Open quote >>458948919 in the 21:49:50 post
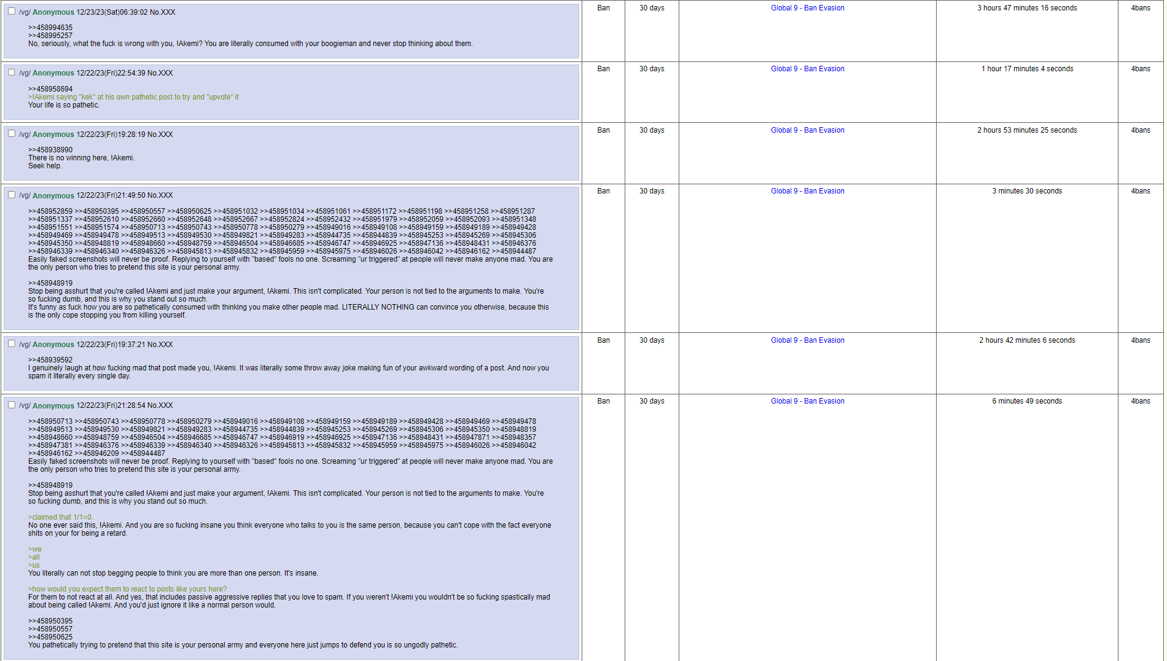The height and width of the screenshot is (661, 1167). [50, 283]
